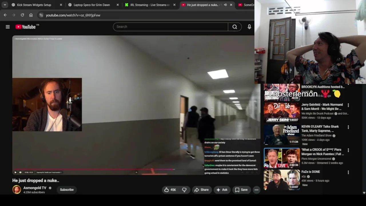Open FaZe is DONE video title

(311, 172)
